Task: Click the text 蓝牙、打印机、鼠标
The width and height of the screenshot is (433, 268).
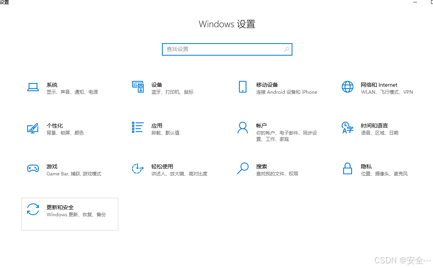Action: pyautogui.click(x=172, y=92)
